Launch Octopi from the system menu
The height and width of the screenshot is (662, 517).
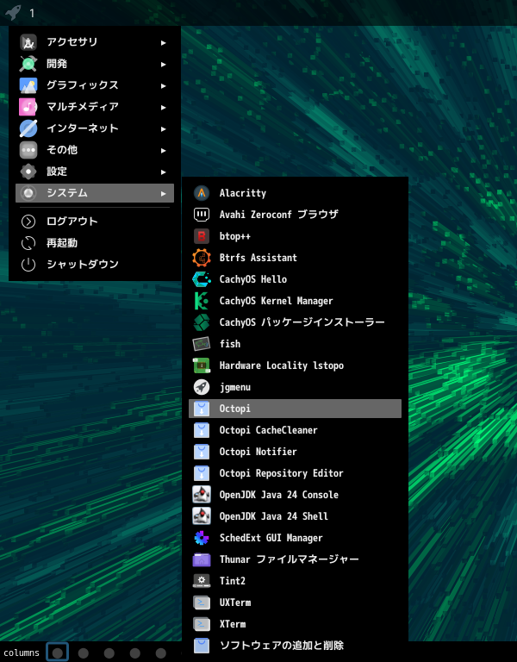pyautogui.click(x=295, y=409)
